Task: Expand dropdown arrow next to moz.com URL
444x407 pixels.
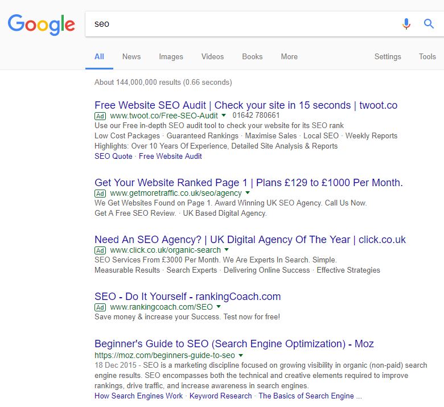Action: [x=241, y=355]
